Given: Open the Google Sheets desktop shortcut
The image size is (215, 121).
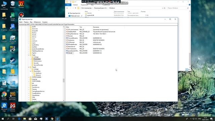Looking at the screenshot, I should click(13, 17).
